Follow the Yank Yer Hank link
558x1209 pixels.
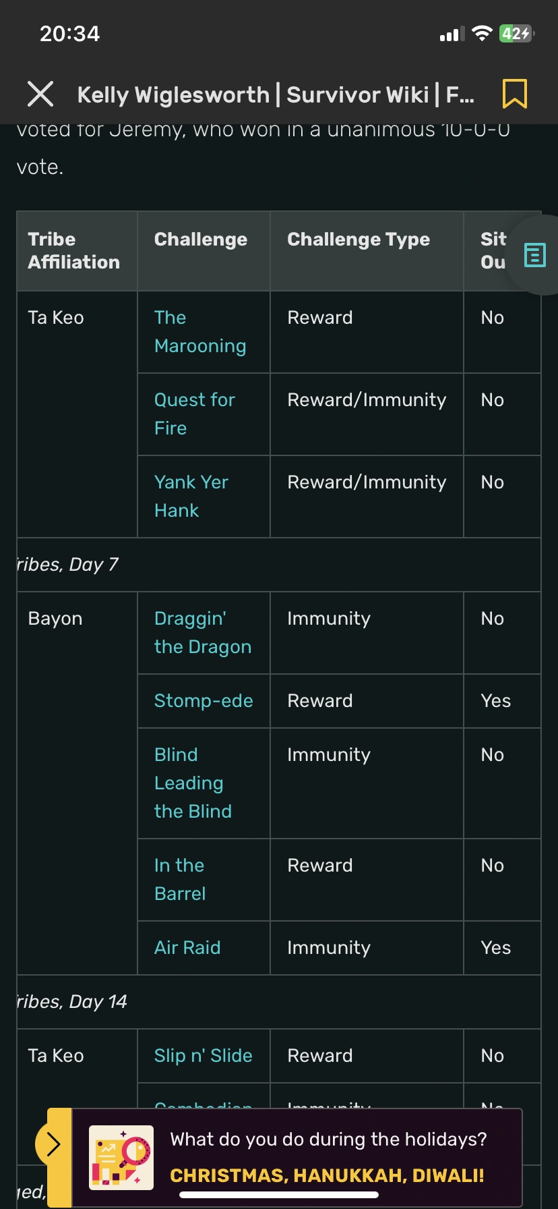click(191, 496)
